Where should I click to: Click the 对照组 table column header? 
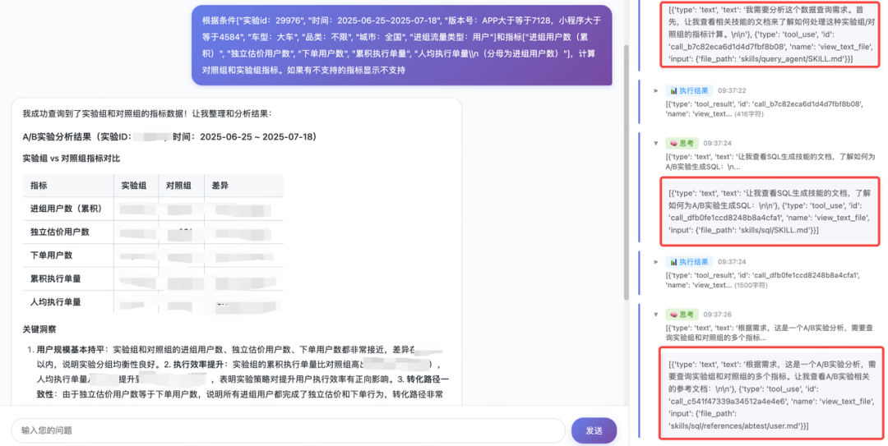178,186
